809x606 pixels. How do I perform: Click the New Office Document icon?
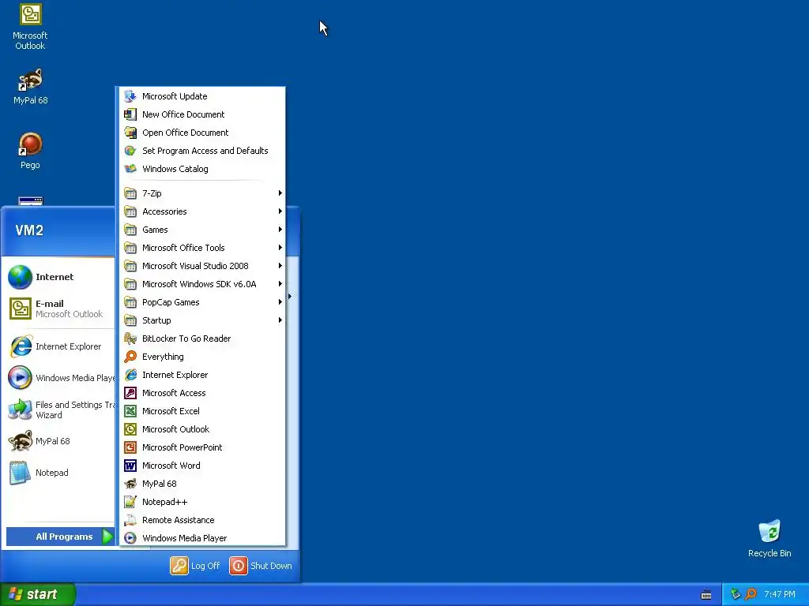[x=130, y=114]
